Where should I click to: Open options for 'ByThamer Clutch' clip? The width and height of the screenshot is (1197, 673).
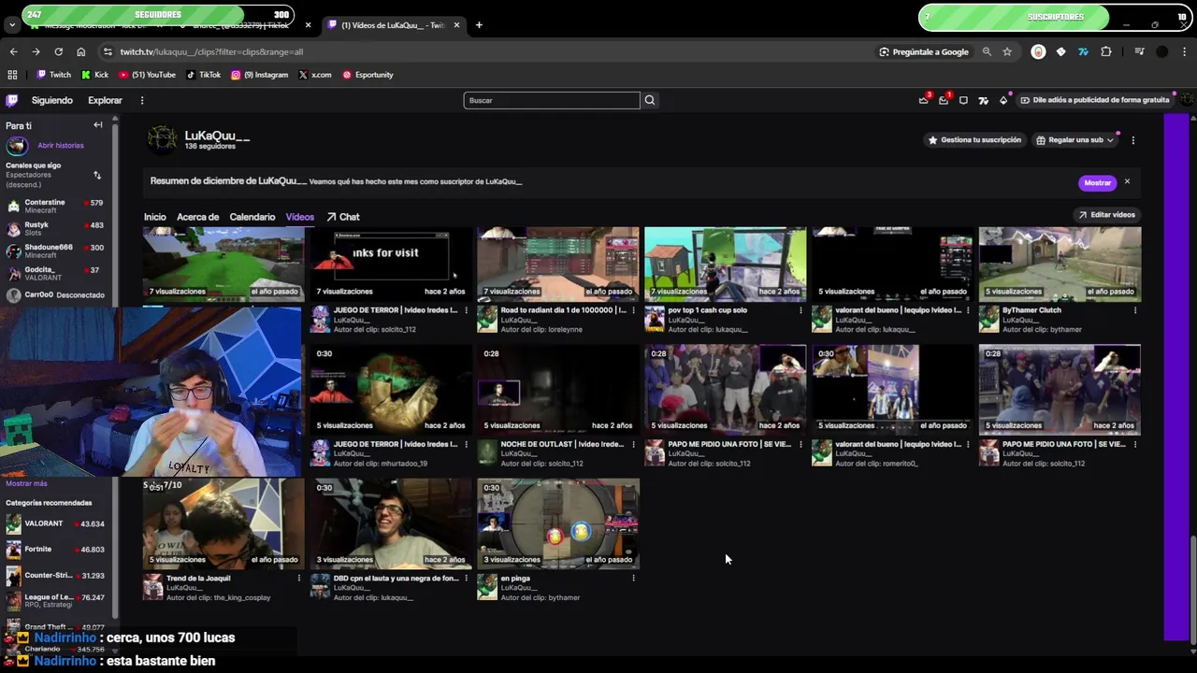(x=1134, y=309)
